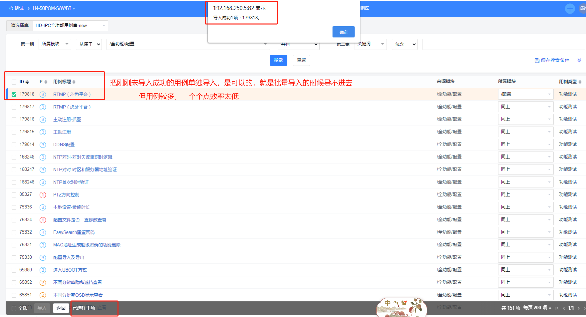This screenshot has width=586, height=317.
Task: Open the case titled DDNS配置
Action: (x=64, y=145)
